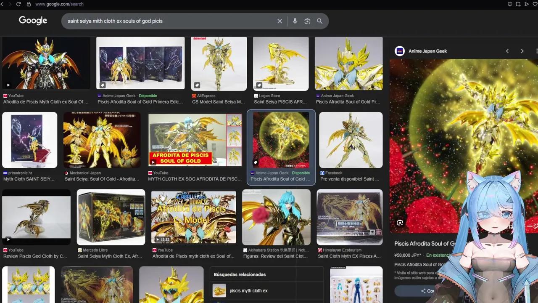Open Afrodita de Piscis YouTube video result
This screenshot has width=538, height=303.
[x=46, y=63]
